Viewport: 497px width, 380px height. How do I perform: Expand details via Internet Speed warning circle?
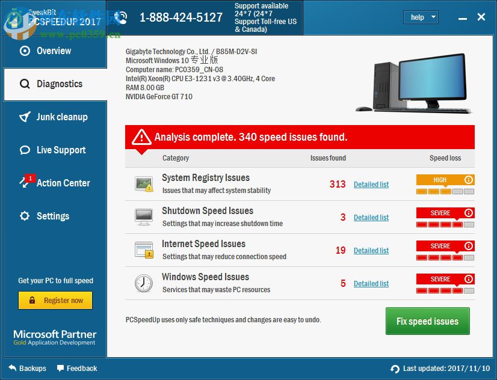tap(469, 245)
